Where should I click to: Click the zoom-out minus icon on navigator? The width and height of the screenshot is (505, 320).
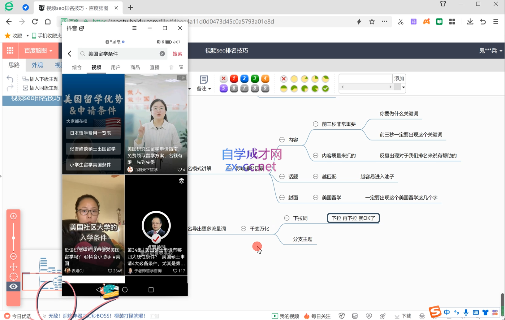[13, 256]
